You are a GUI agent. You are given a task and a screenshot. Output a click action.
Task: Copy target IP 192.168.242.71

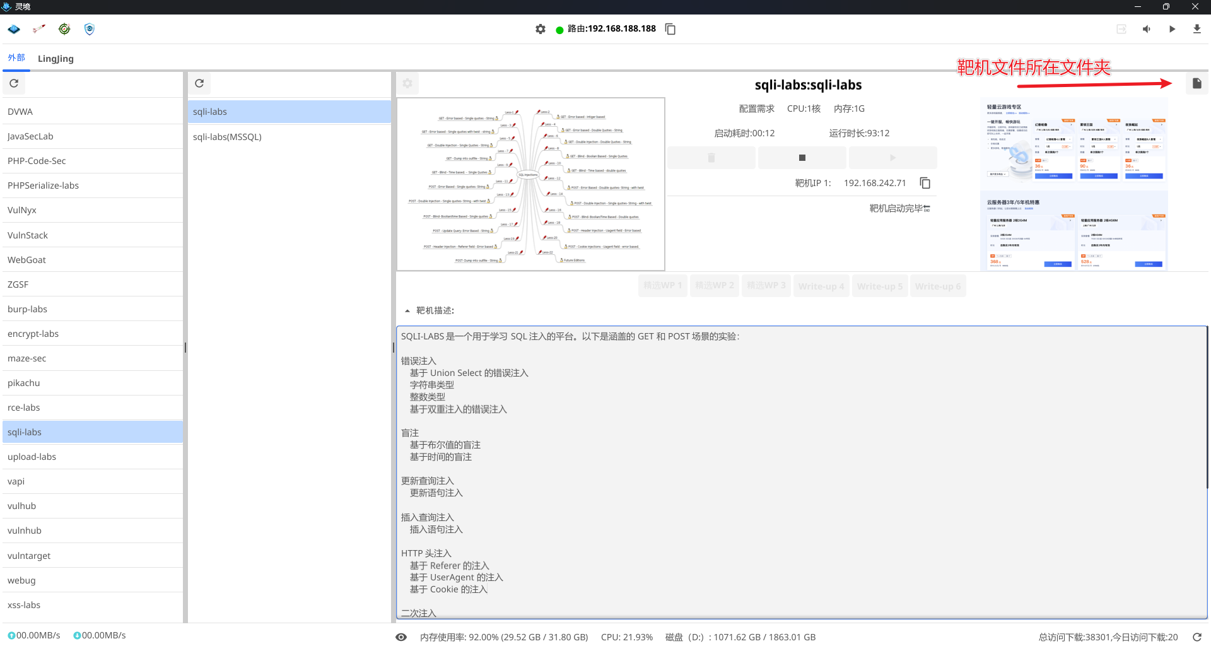coord(925,183)
